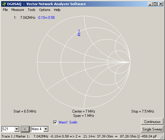The width and height of the screenshot is (165, 140).
Task: Expand the S21 source dropdown arrow
Action: [x=17, y=129]
